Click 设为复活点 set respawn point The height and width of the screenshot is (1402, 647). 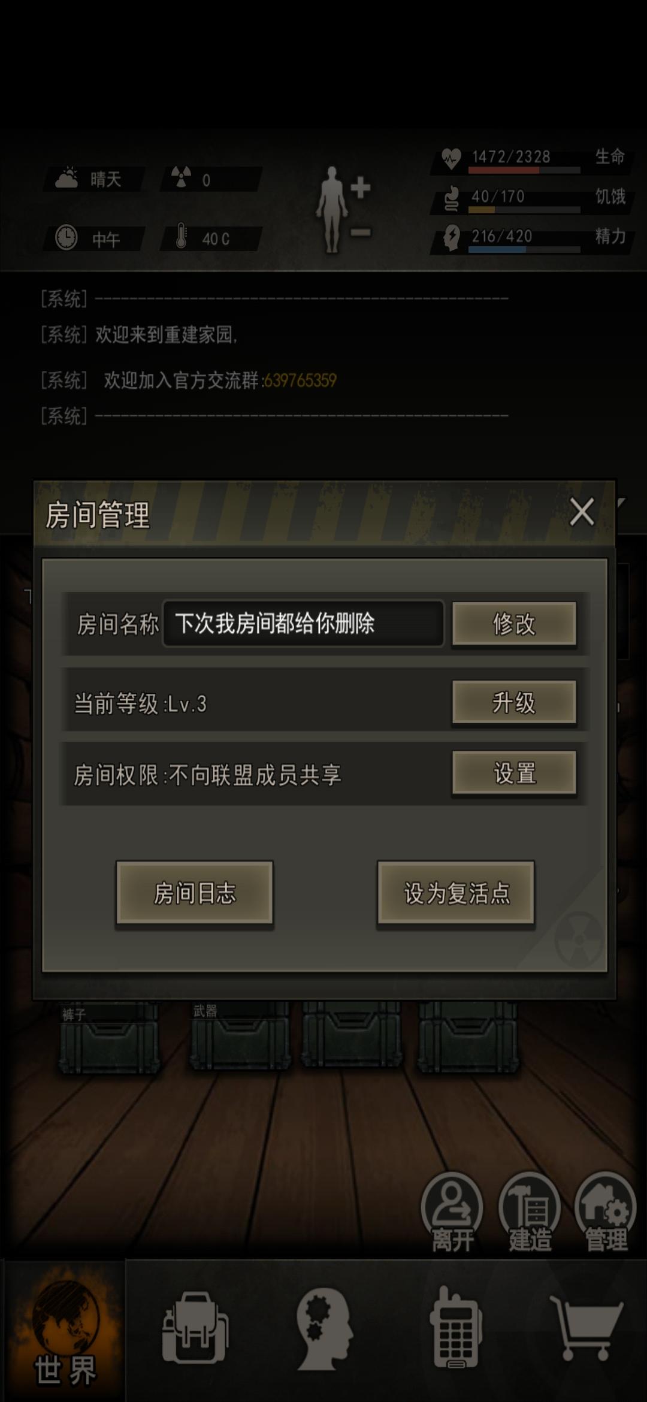pyautogui.click(x=456, y=893)
